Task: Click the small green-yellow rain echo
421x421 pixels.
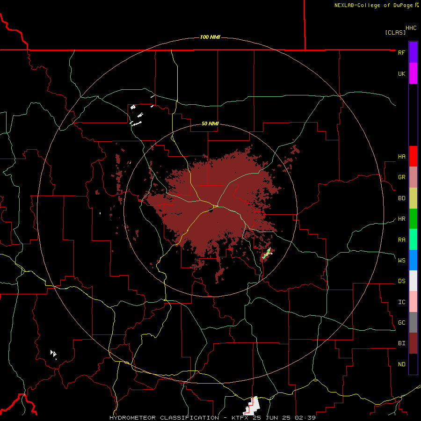Action: 267,254
